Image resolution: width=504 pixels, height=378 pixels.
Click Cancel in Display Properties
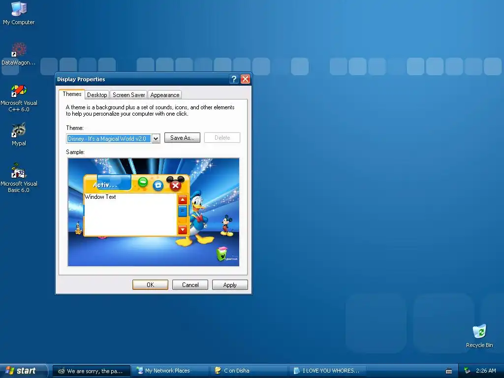pos(190,285)
